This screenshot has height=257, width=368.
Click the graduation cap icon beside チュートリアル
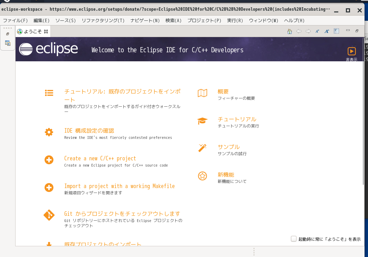tap(202, 121)
